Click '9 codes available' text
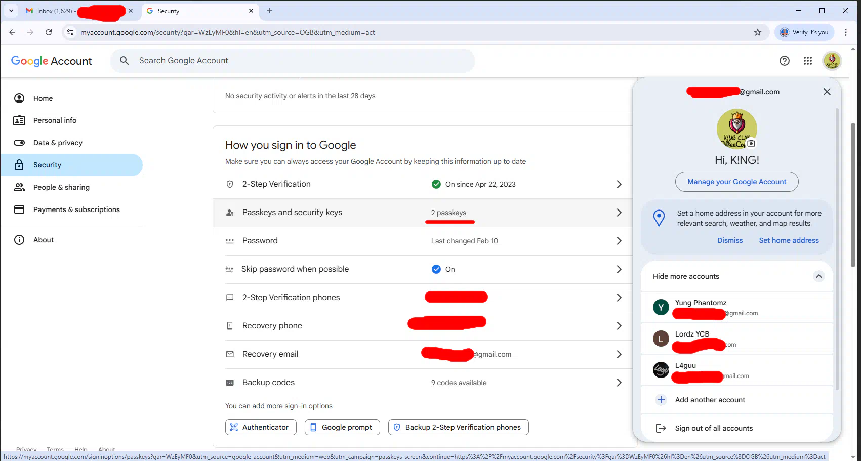The width and height of the screenshot is (861, 461). click(459, 383)
